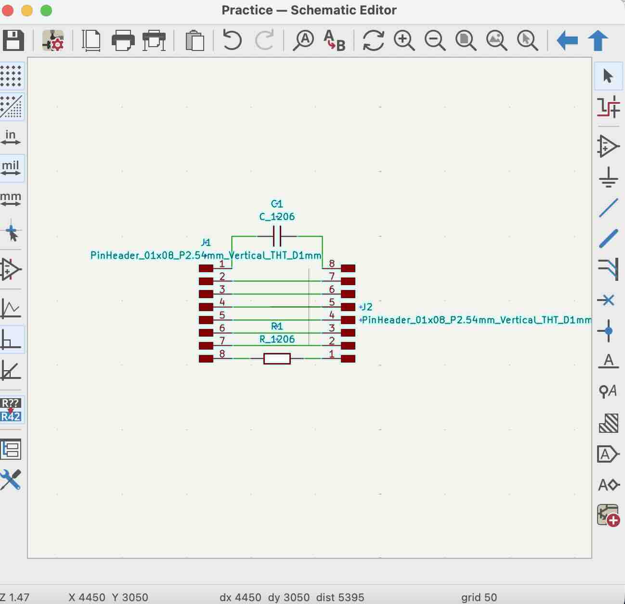Open the Find text tool
625x604 pixels.
click(303, 40)
